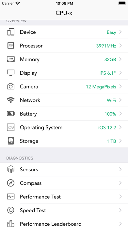
Task: Tap the 12 MegaPixels camera value
Action: click(x=101, y=87)
